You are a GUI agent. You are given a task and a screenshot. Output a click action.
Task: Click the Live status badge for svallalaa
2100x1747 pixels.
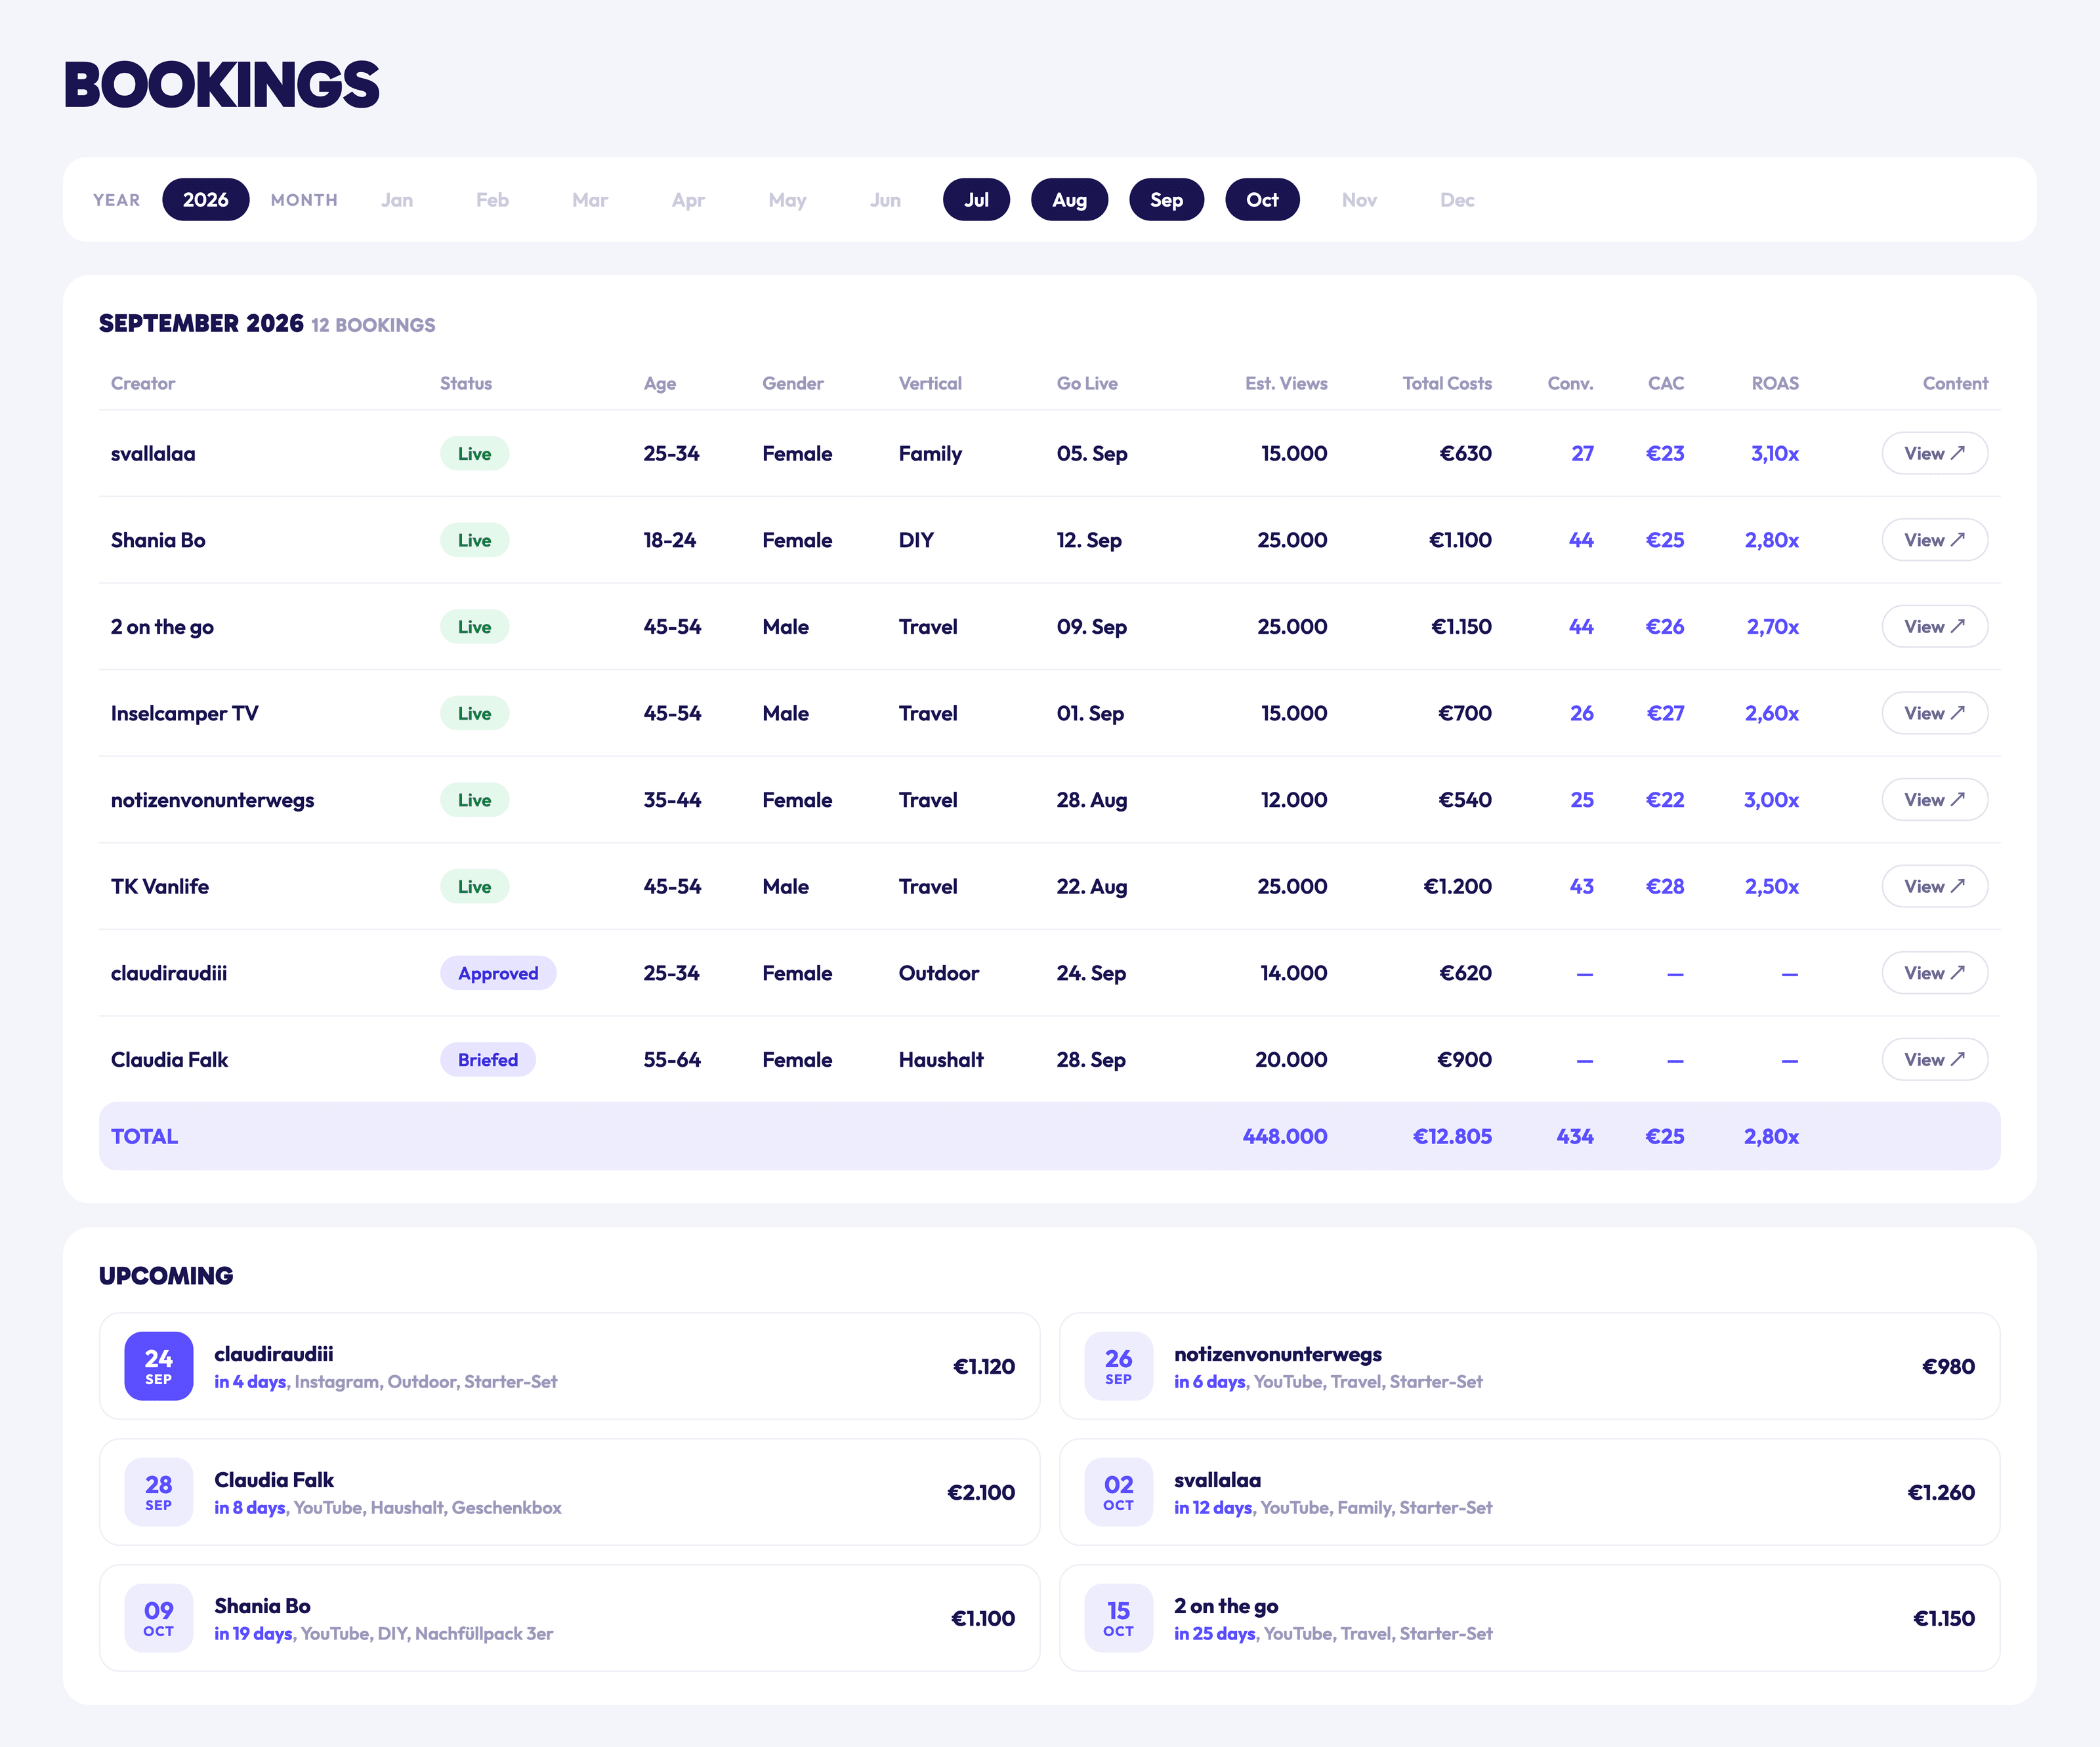[474, 454]
